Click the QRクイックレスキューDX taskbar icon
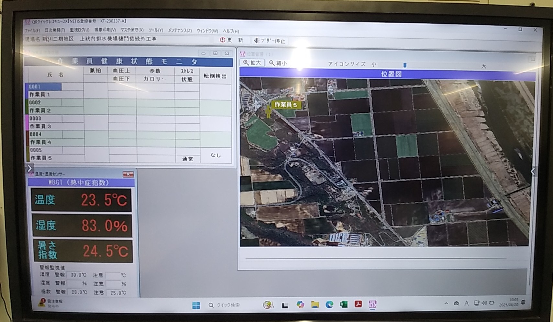Image resolution: width=553 pixels, height=322 pixels. [x=372, y=304]
